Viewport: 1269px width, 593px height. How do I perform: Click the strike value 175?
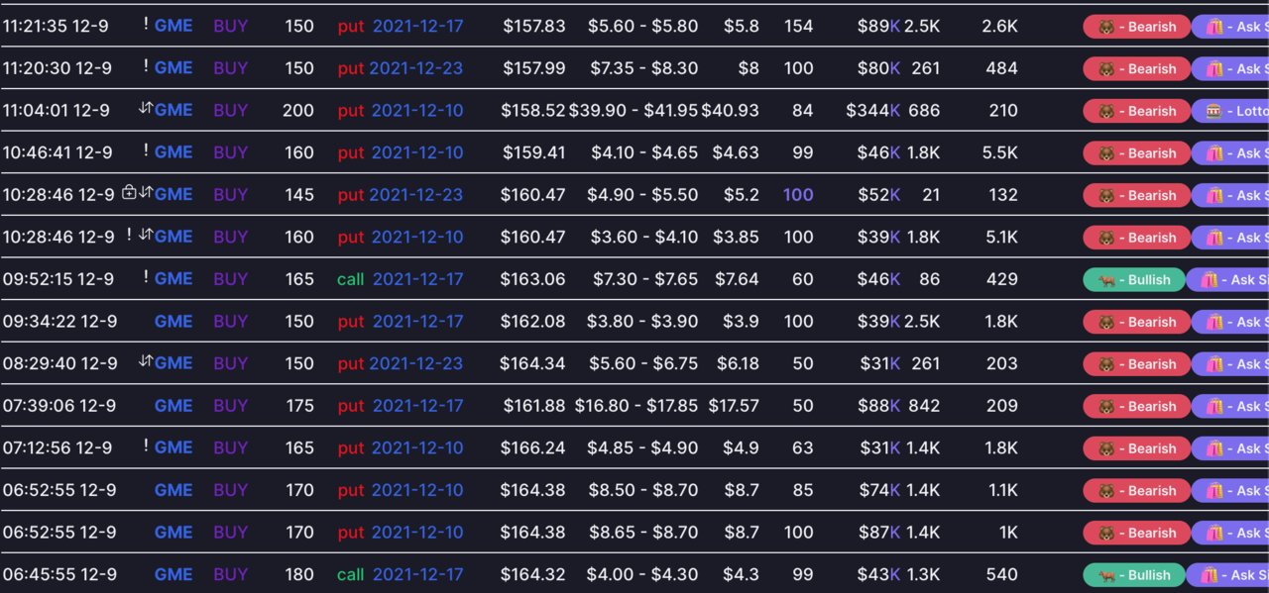[x=299, y=405]
